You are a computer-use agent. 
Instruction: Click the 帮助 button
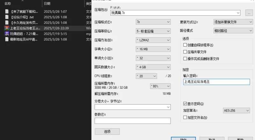pos(240,139)
